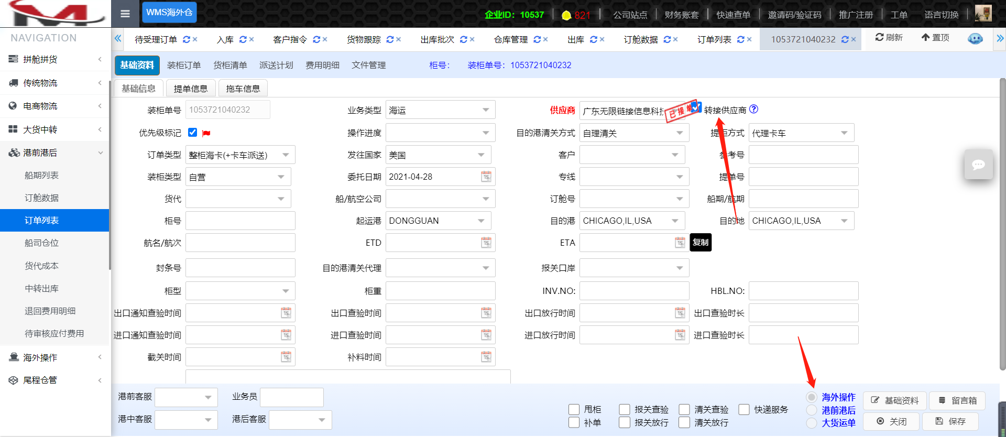The height and width of the screenshot is (437, 1006).
Task: Open the 装柜类型 dropdown showing 自营
Action: [238, 177]
